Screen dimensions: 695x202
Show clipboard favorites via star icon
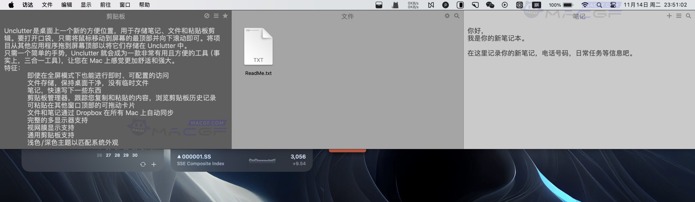225,16
